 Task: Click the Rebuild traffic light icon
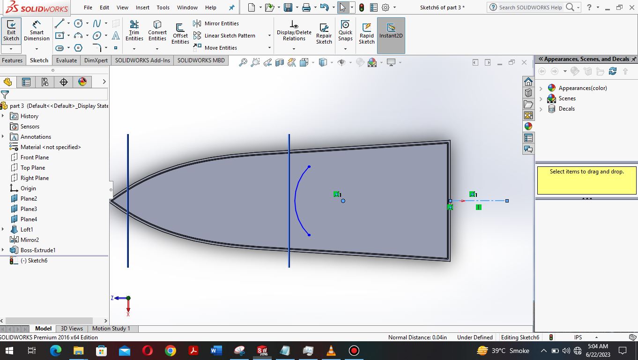pos(362,7)
